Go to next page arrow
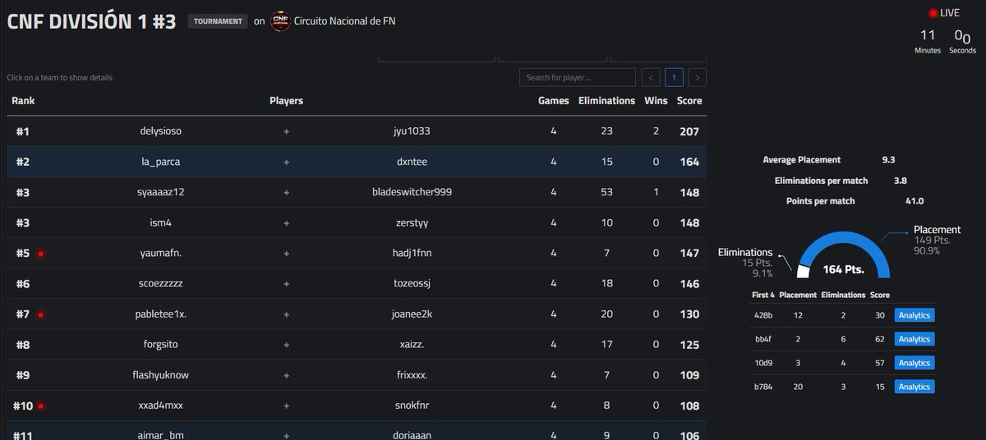This screenshot has width=986, height=440. [698, 78]
